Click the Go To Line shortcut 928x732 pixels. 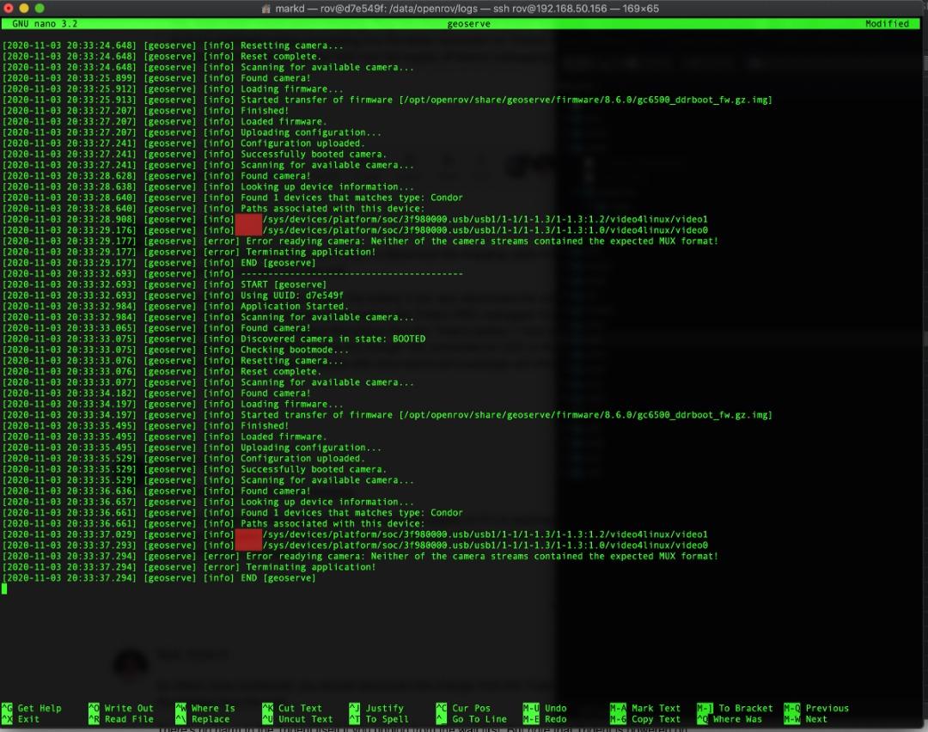coord(479,719)
